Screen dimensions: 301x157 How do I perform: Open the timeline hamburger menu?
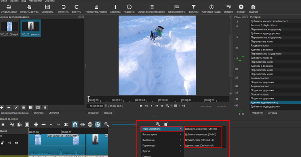(3, 125)
